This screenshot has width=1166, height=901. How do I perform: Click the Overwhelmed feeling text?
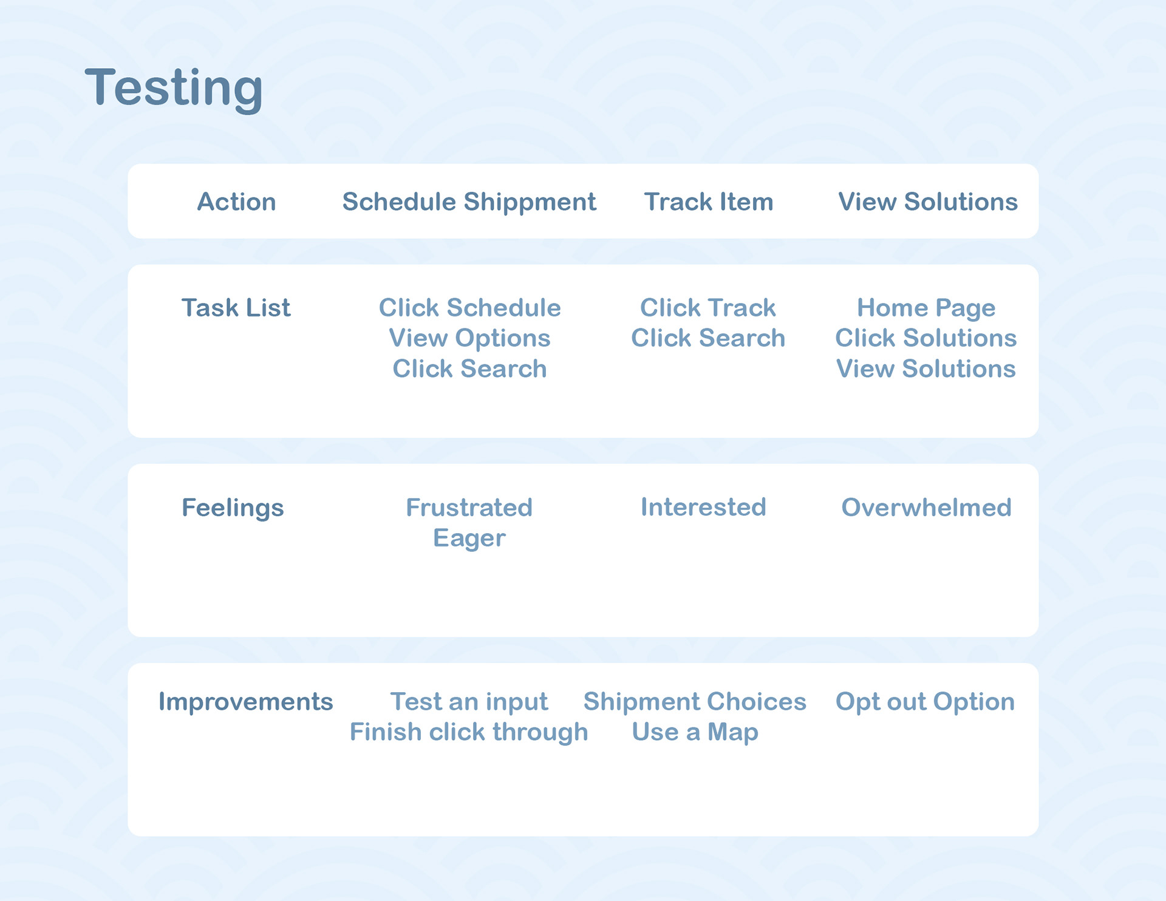[x=926, y=508]
